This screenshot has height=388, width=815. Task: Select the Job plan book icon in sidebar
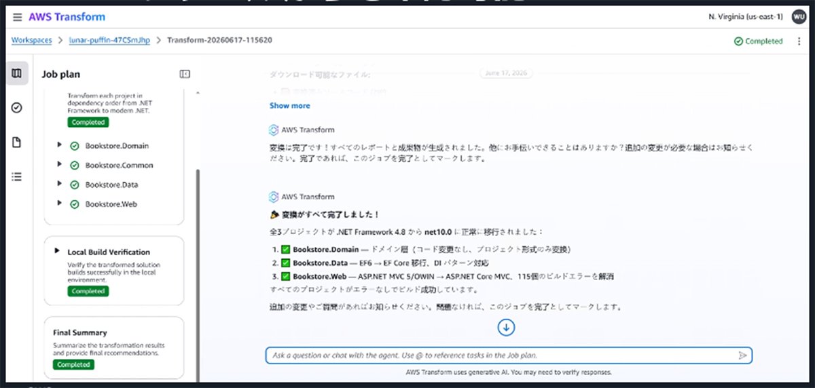click(x=17, y=73)
